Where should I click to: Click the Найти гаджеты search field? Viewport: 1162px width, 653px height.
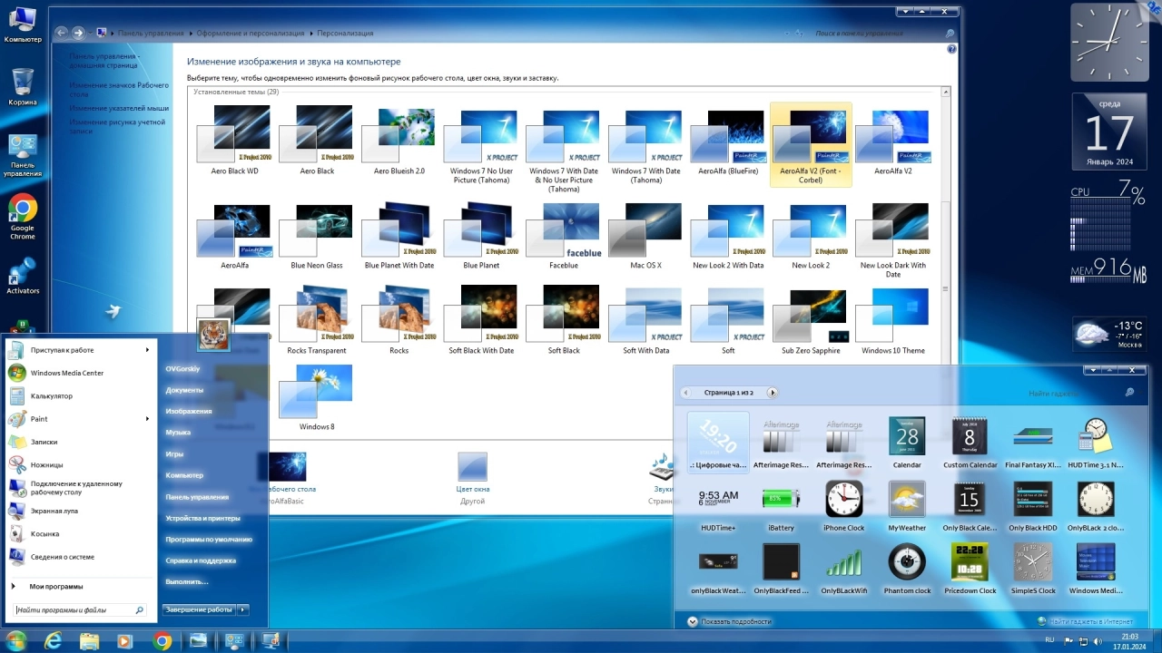pyautogui.click(x=1074, y=393)
